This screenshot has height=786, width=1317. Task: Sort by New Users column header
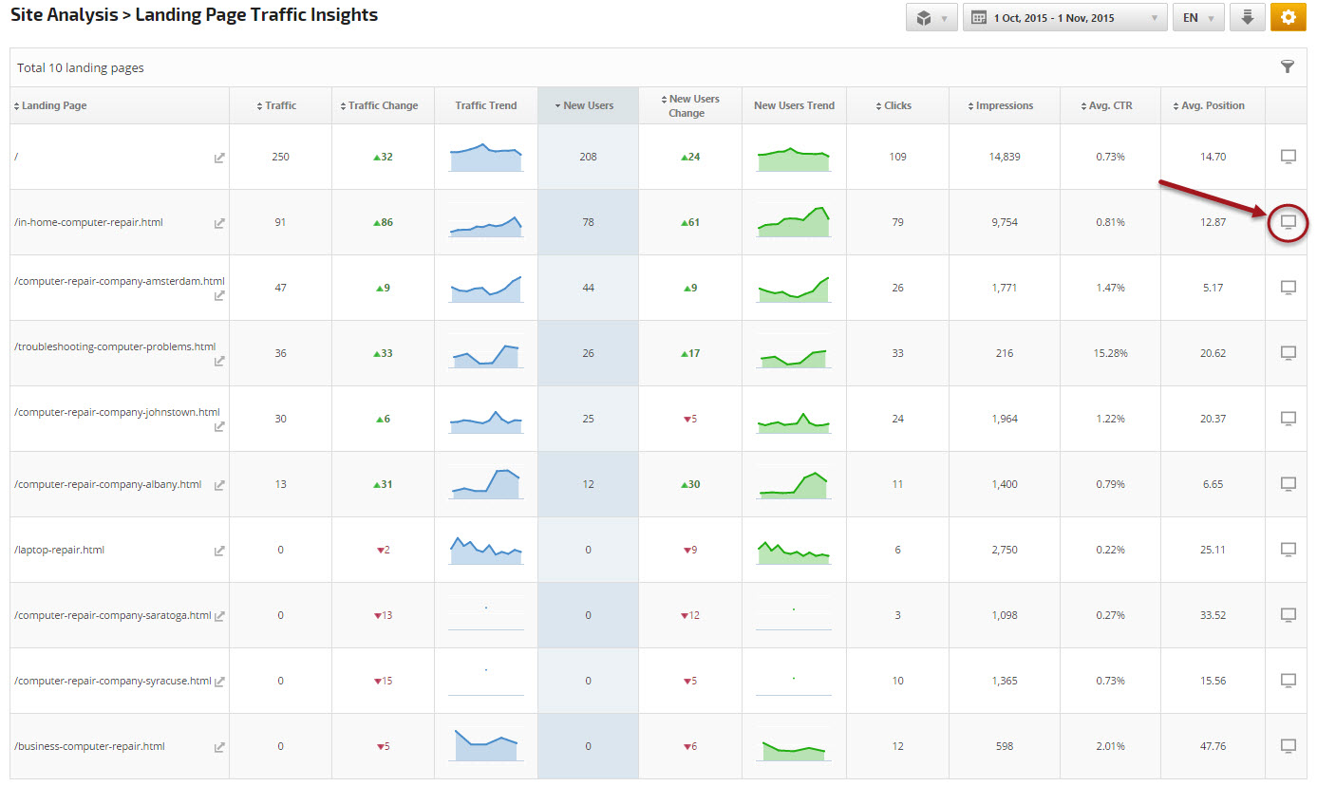tap(588, 105)
